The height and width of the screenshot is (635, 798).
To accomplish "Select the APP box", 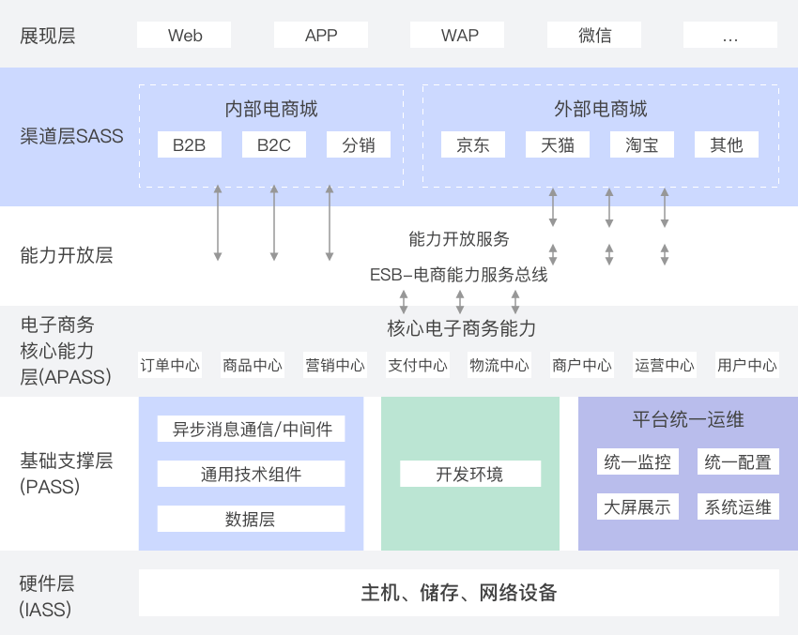I will pyautogui.click(x=321, y=35).
